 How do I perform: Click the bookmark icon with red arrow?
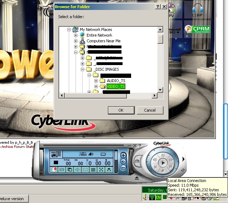click(54, 170)
